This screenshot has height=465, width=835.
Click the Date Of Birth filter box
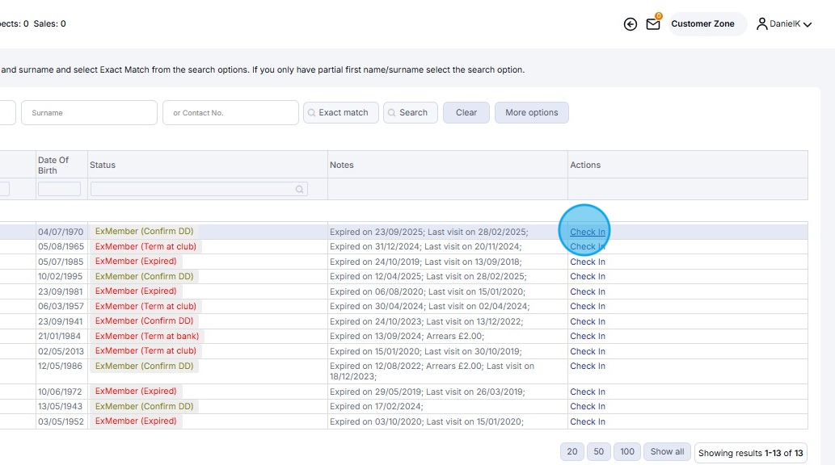(59, 189)
